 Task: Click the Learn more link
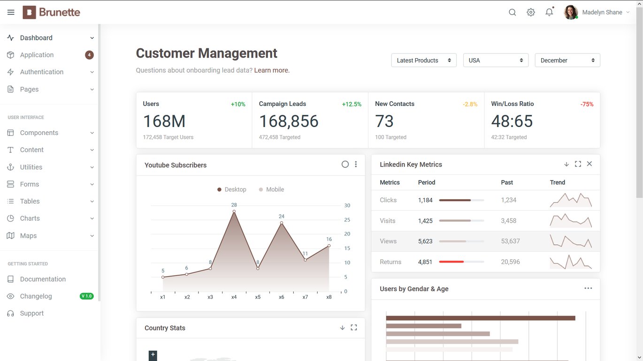tap(272, 70)
